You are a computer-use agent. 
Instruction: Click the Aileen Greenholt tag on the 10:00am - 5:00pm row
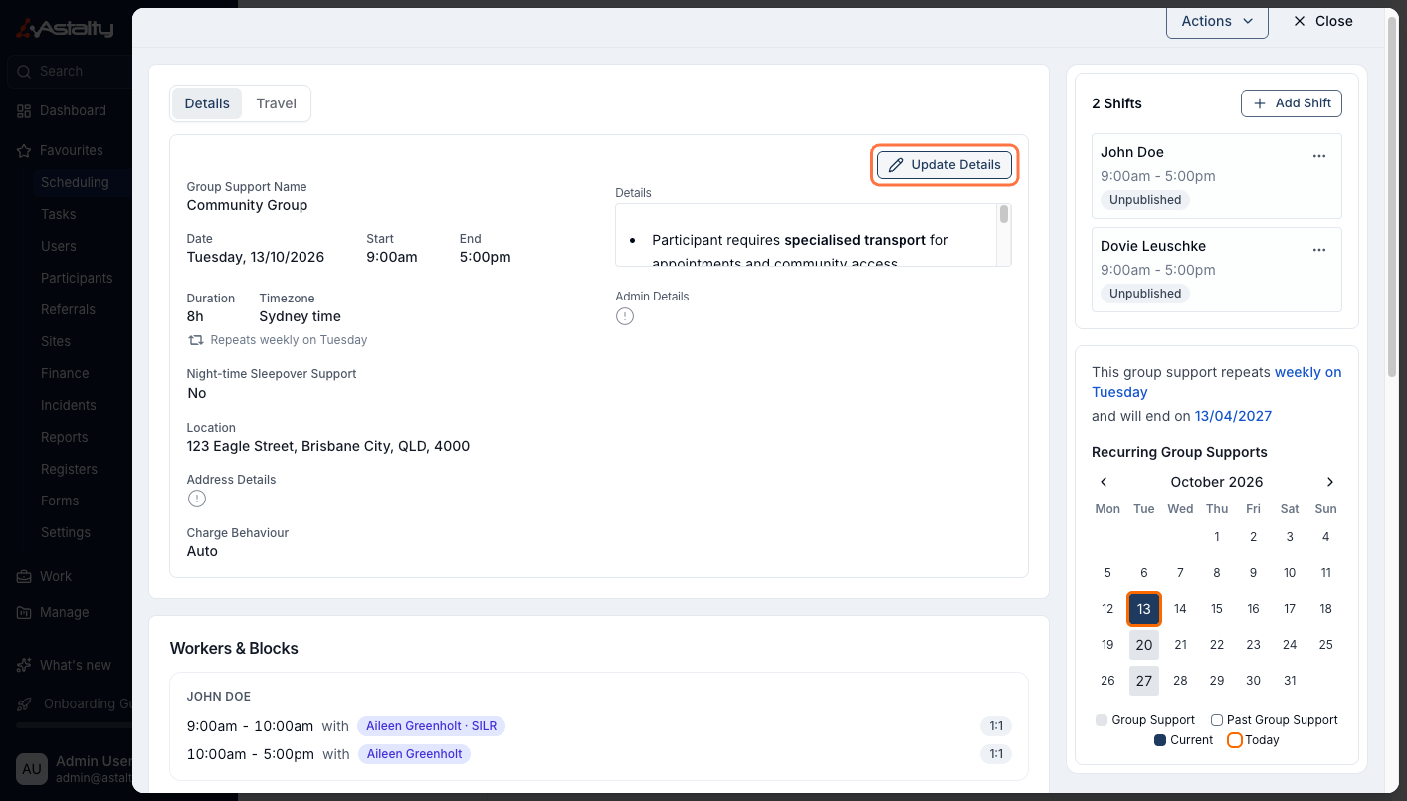414,754
